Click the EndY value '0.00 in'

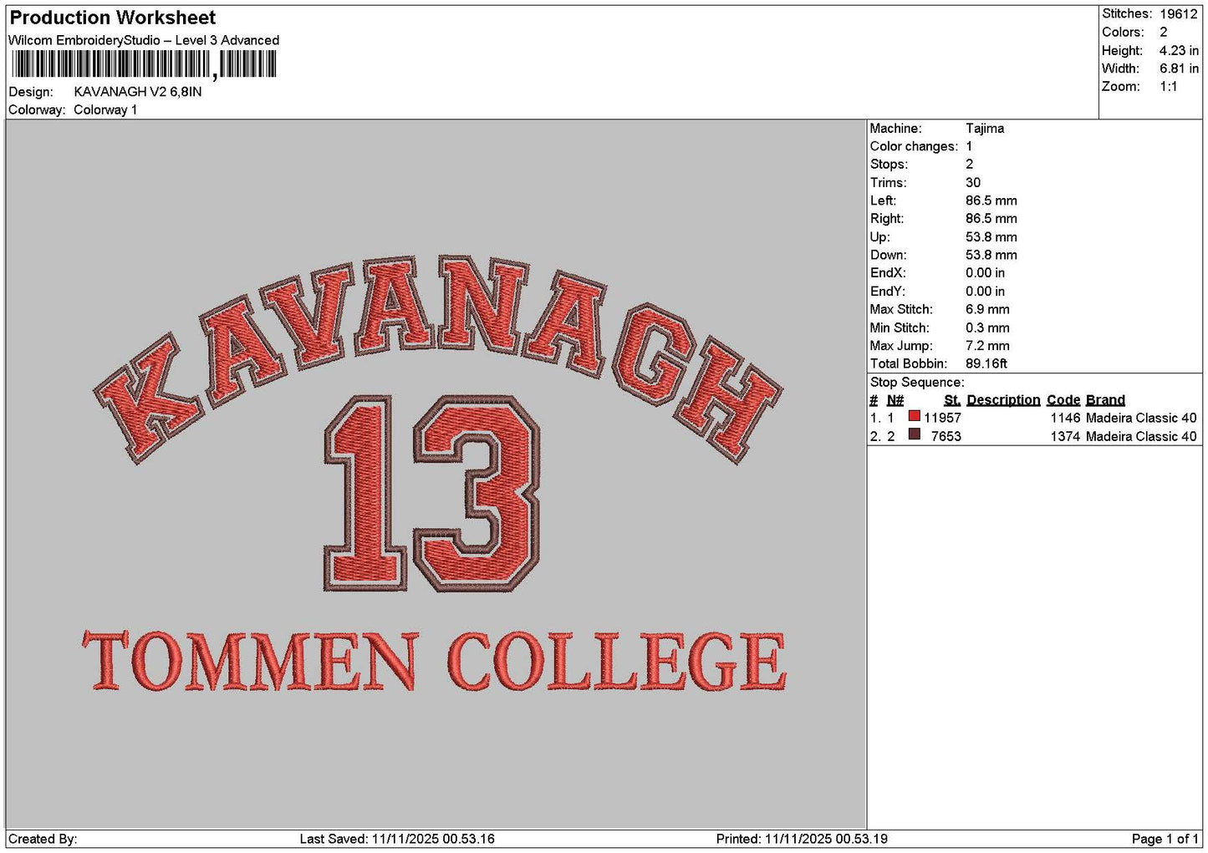point(986,292)
